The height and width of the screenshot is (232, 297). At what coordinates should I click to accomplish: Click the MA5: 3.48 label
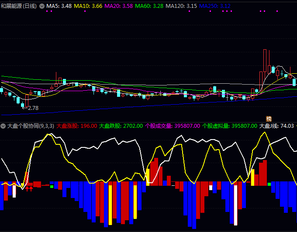point(59,6)
